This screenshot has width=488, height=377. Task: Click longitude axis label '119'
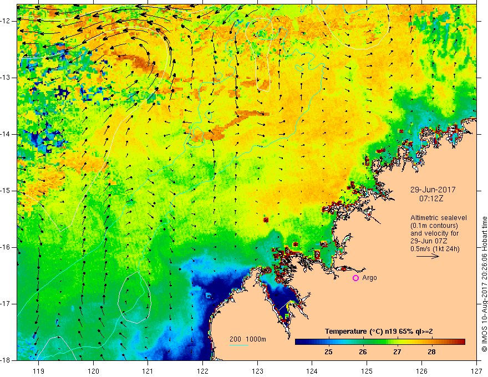[39, 371]
